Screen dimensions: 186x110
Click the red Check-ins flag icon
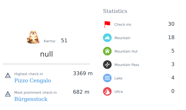coord(107,25)
